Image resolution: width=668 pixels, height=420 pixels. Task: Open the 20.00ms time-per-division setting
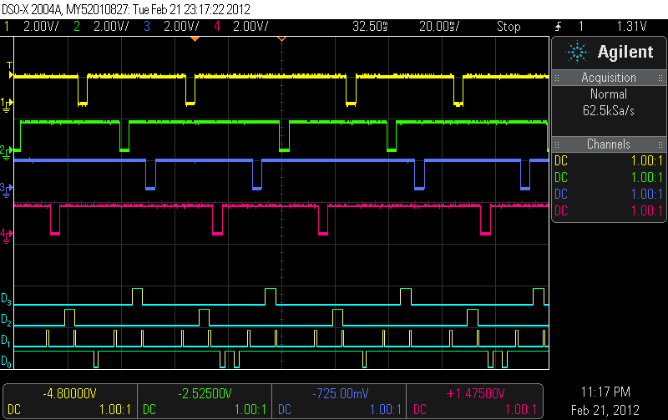(x=438, y=27)
